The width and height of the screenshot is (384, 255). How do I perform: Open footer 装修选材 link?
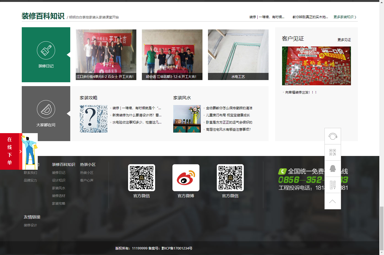59,196
